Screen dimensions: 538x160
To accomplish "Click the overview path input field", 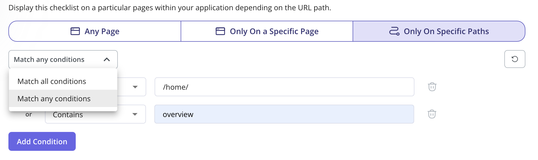I will point(284,114).
